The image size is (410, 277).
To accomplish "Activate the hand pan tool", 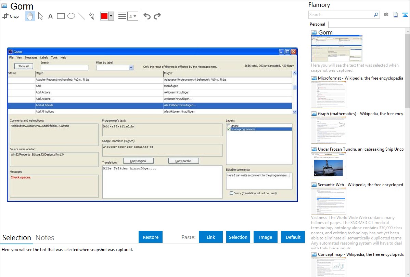I will [30, 16].
